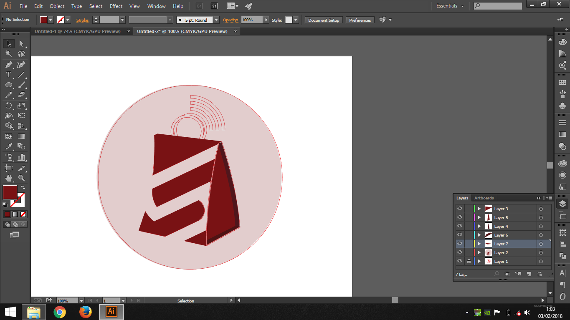
Task: Select the Magic Wand tool
Action: coord(9,54)
